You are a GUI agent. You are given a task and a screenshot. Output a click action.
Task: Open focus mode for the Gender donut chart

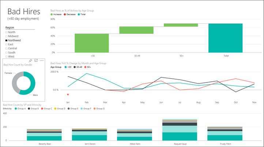tap(36, 61)
